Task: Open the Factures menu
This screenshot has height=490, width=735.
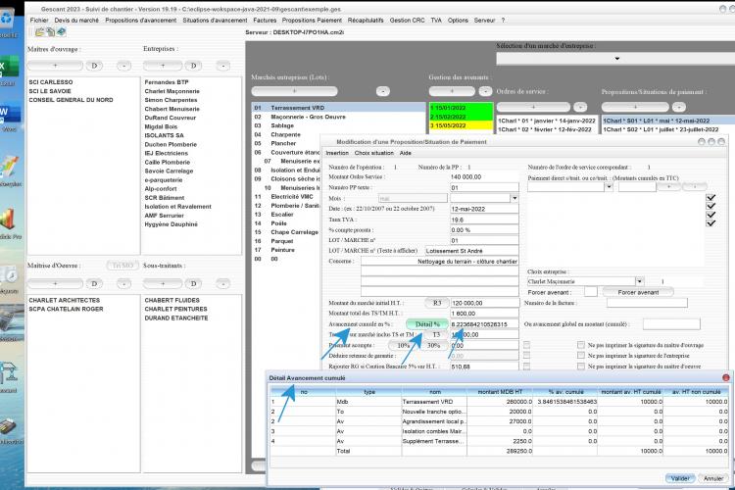Action: point(265,21)
